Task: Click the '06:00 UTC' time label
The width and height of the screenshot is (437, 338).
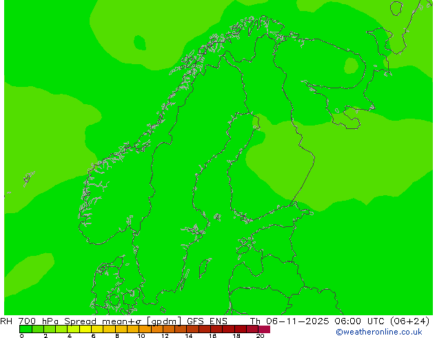Action: 361,321
